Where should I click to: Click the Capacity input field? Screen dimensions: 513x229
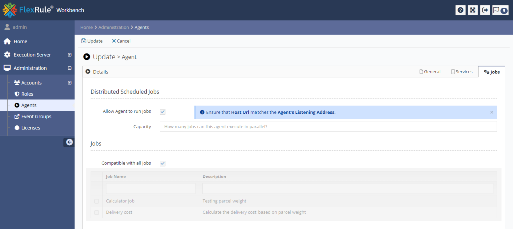click(329, 127)
